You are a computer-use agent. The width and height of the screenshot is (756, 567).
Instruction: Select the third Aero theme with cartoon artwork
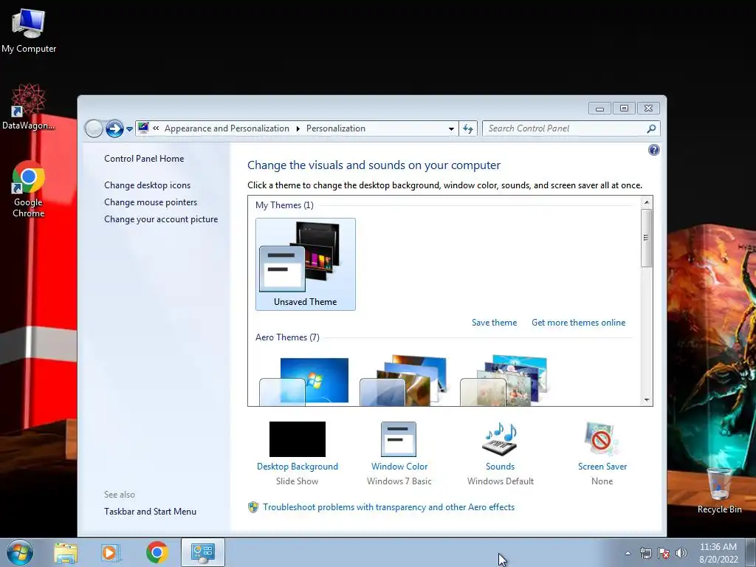click(505, 381)
